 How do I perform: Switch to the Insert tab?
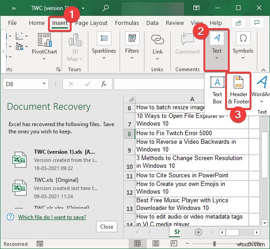pos(60,23)
